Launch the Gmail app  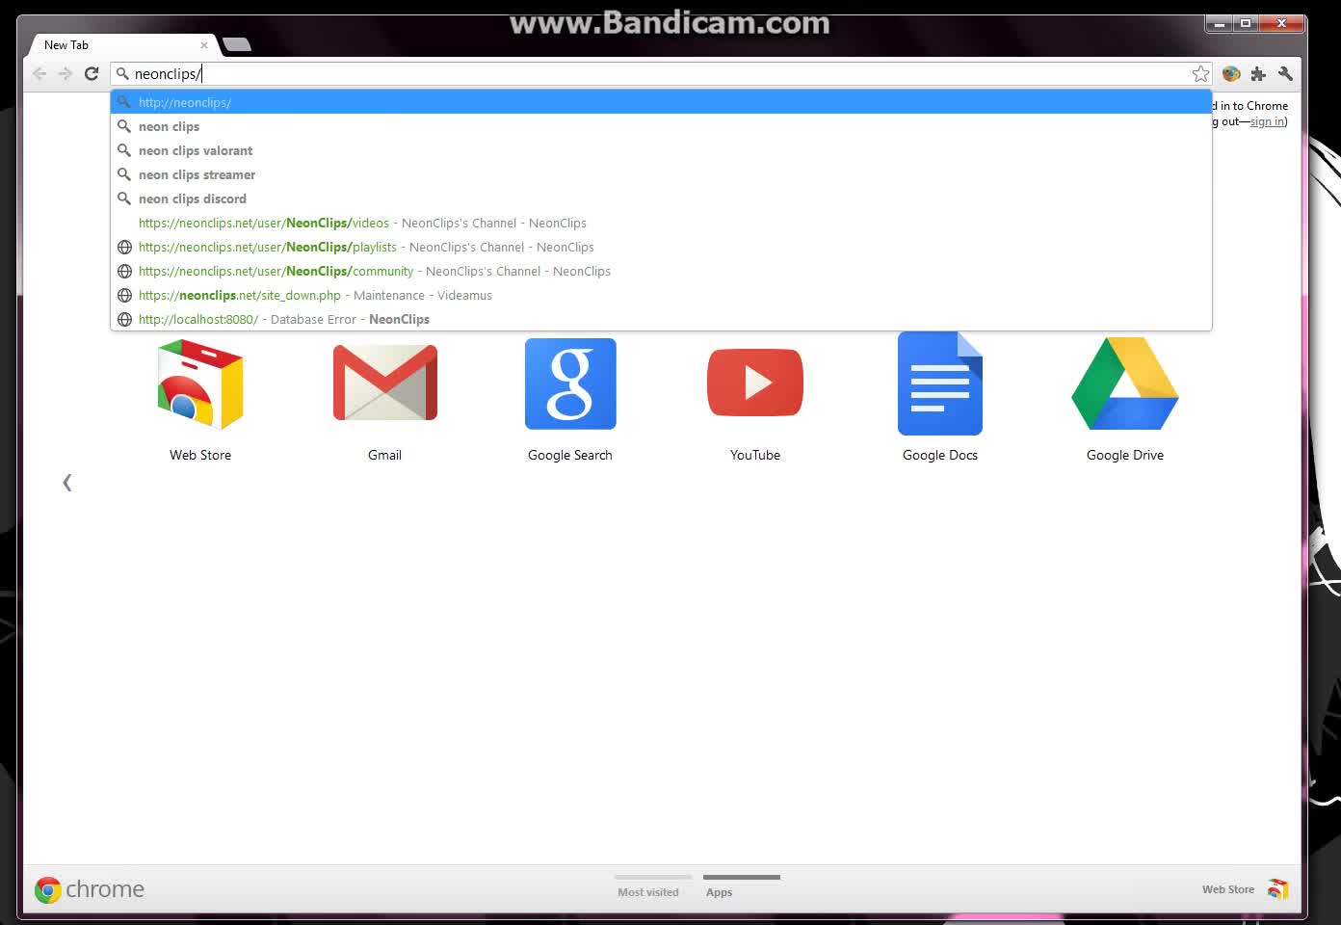pos(384,398)
